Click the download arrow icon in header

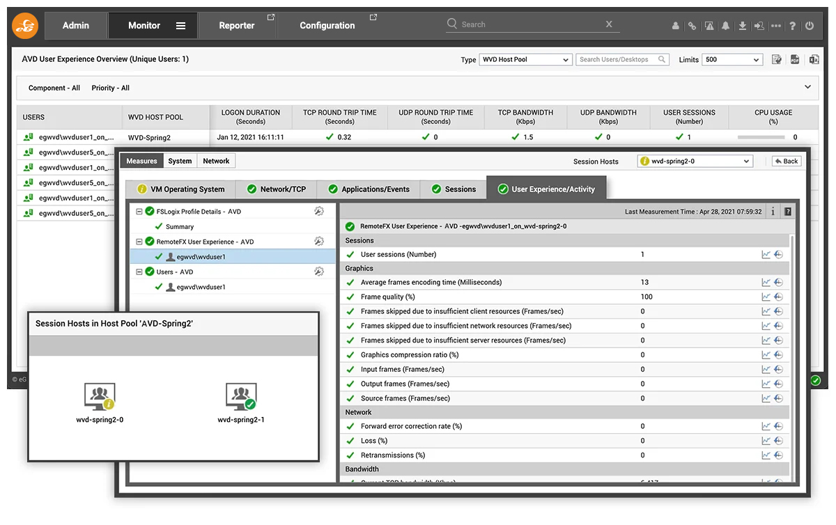point(743,26)
